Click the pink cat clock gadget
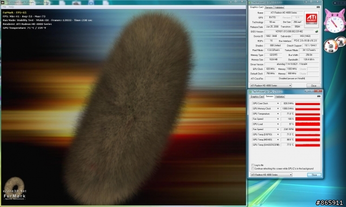Screen dimensions: 346x207 (334, 21)
